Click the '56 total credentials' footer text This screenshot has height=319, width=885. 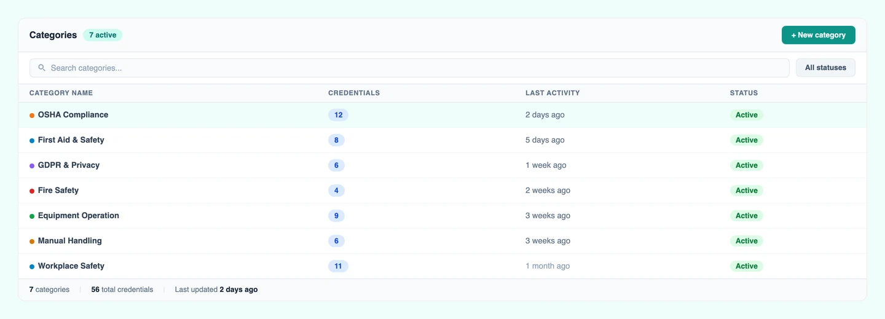[x=122, y=289]
